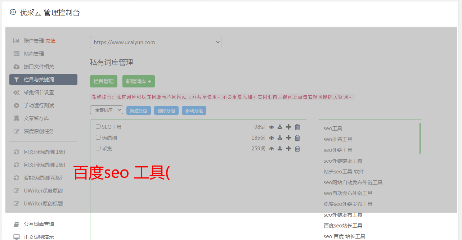This screenshot has width=462, height=240.
Task: Click the 259词 count in the 采集 row
Action: (x=258, y=149)
